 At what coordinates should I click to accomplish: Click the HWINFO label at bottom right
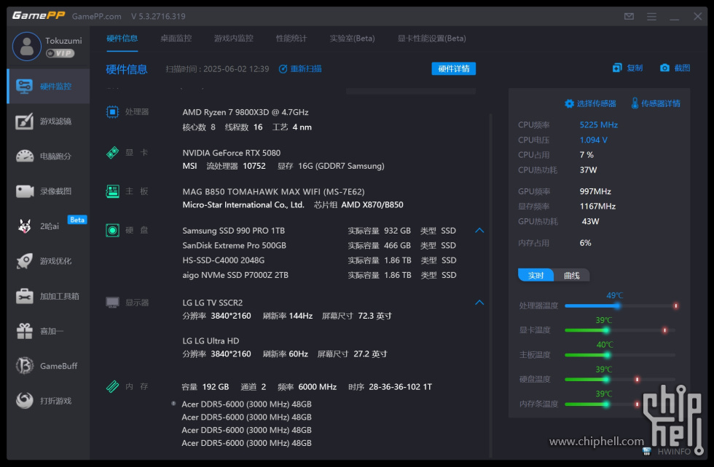(674, 452)
